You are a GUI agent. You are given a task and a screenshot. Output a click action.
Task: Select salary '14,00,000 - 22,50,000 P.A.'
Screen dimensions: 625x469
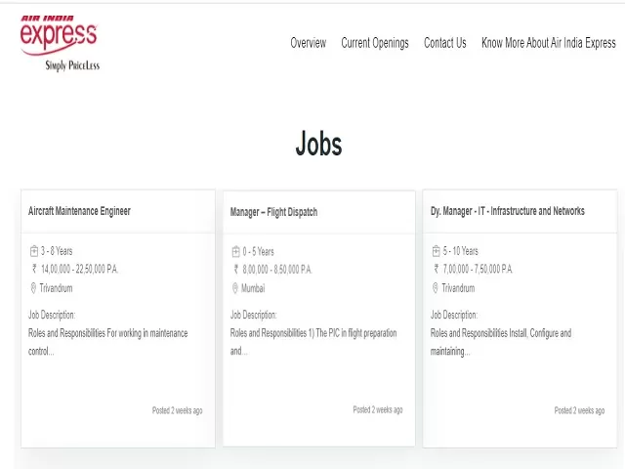coord(80,270)
